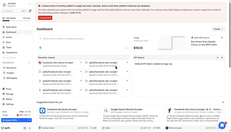231x132 pixels.
Task: Click the Storage database icon
Action: pos(4,94)
